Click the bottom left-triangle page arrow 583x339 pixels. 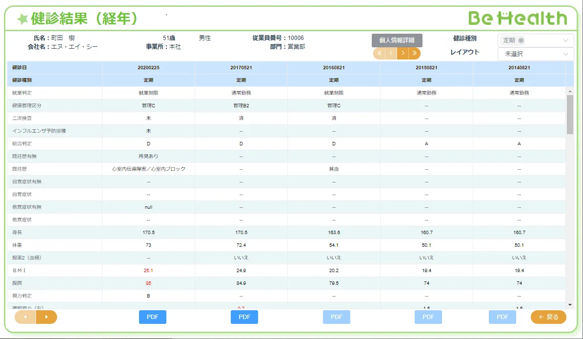(25, 317)
